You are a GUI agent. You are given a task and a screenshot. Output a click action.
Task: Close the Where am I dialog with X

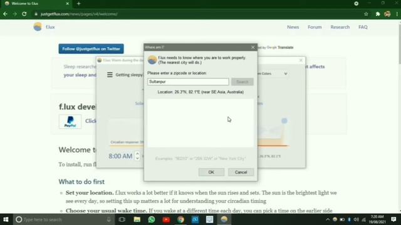253,47
